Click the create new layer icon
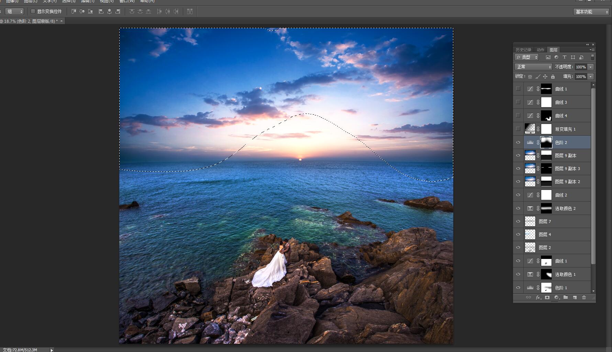612x352 pixels. [575, 297]
